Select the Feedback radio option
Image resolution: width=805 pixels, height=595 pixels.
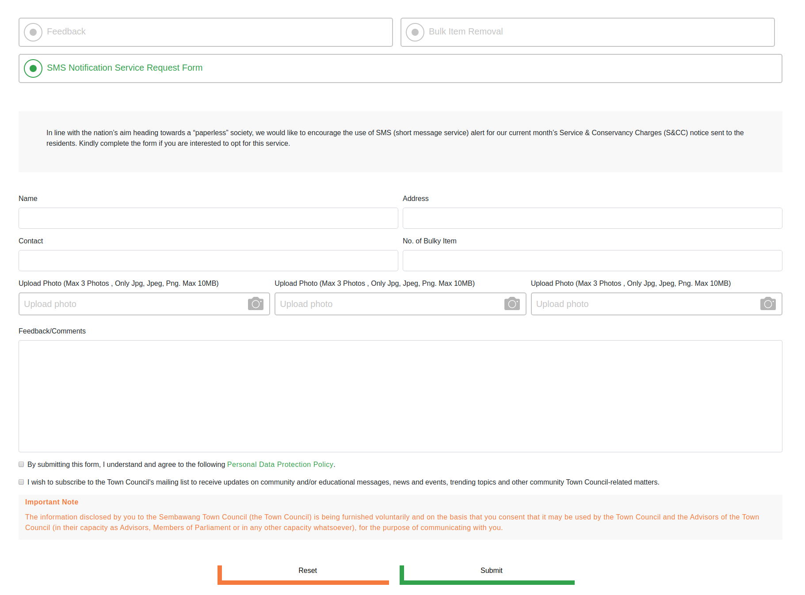click(x=33, y=32)
